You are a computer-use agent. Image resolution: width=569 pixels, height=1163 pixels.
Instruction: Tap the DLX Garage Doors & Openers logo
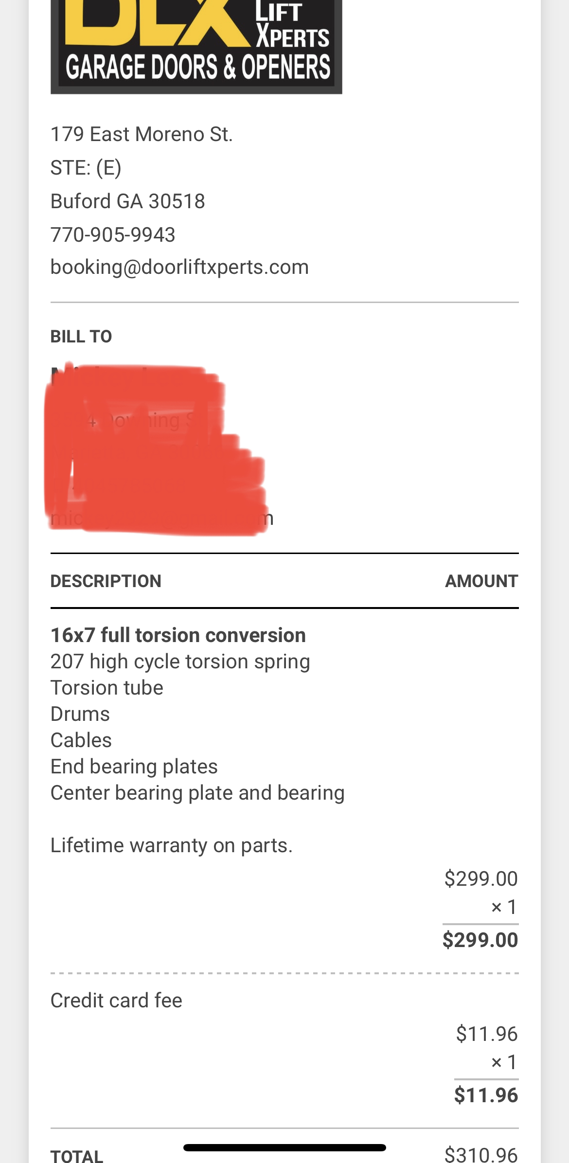[196, 47]
